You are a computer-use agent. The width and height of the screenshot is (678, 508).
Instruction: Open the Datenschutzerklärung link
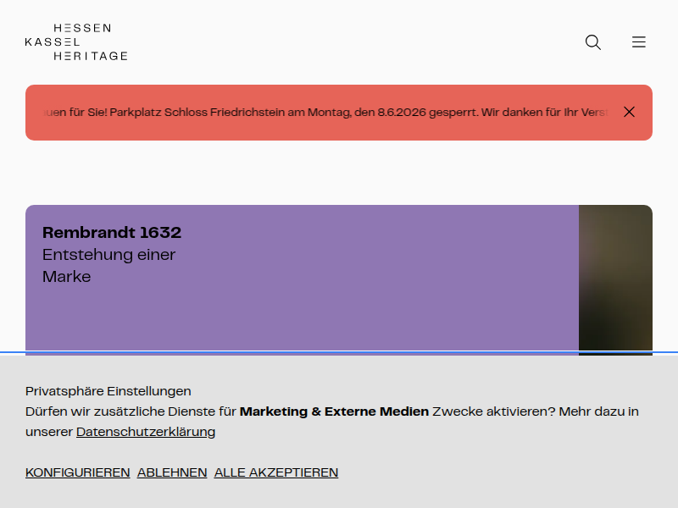pos(146,432)
